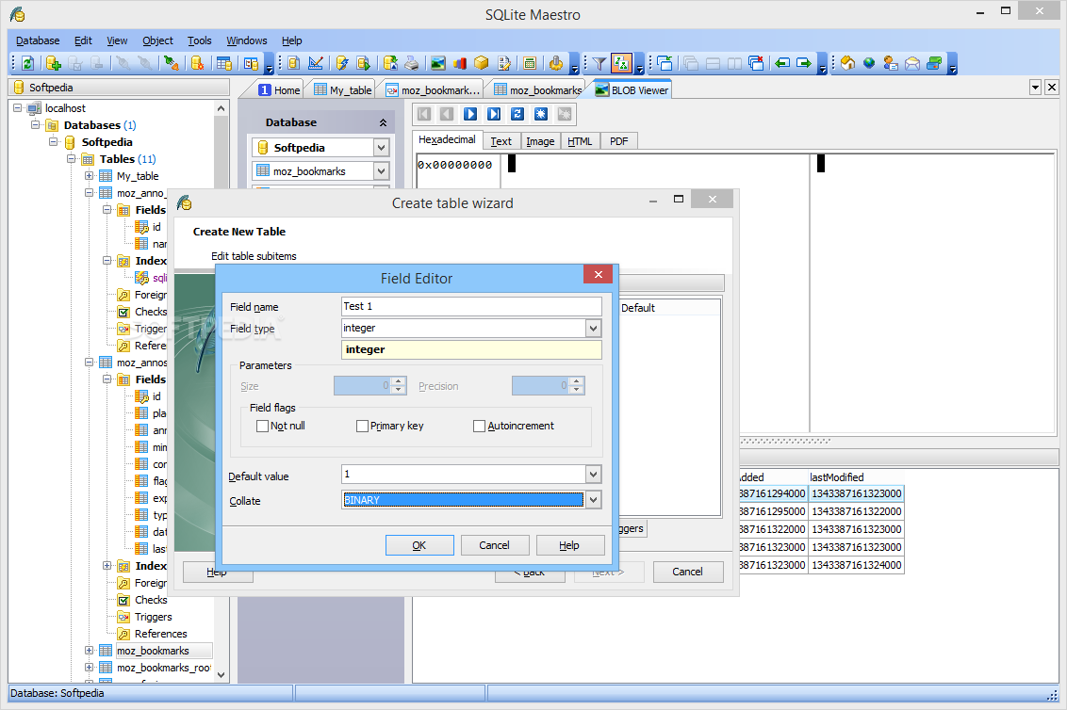Tick the Autoincrement checkbox

[479, 427]
